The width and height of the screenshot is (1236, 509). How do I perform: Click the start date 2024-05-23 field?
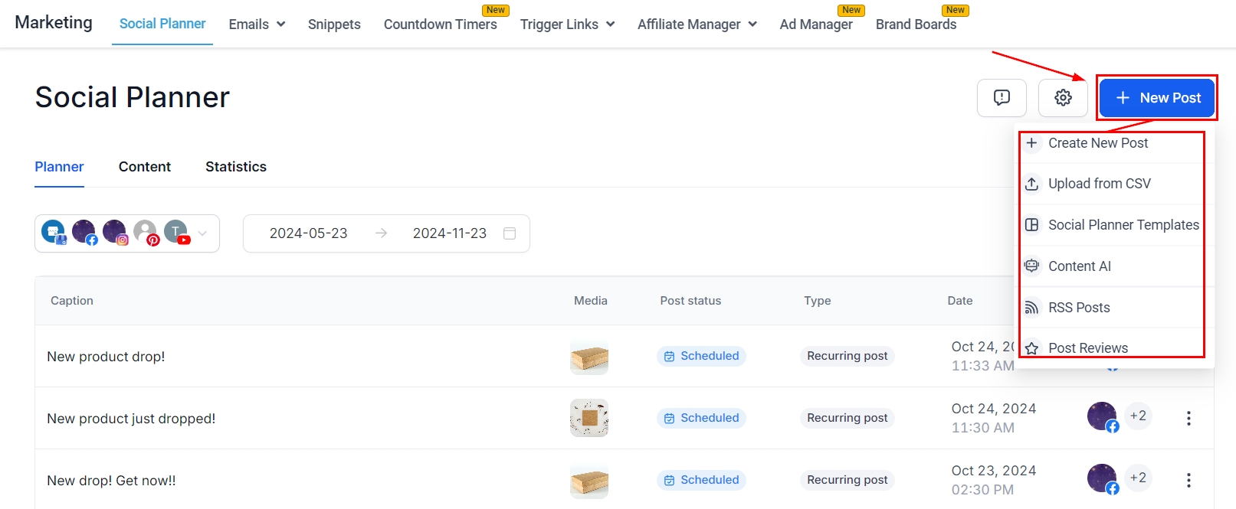[308, 233]
